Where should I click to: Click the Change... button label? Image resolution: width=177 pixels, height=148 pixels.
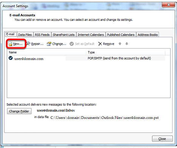click(59, 44)
